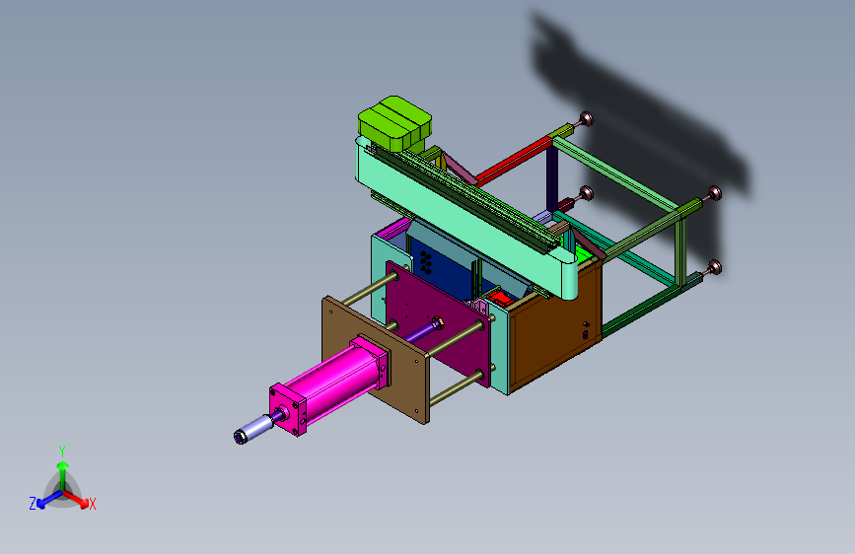Select the red frame beam

[x=515, y=160]
